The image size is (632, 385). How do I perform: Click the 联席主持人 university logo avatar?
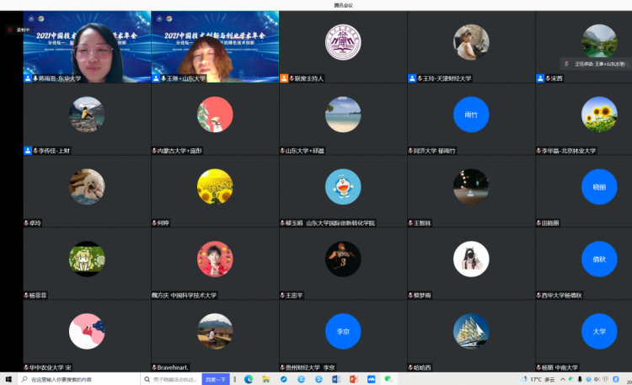[x=343, y=42]
